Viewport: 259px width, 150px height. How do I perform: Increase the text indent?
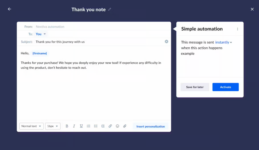pyautogui.click(x=103, y=126)
